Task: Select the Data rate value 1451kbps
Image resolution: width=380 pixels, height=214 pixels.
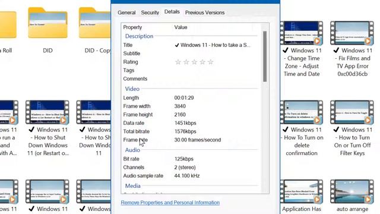Action: click(185, 123)
